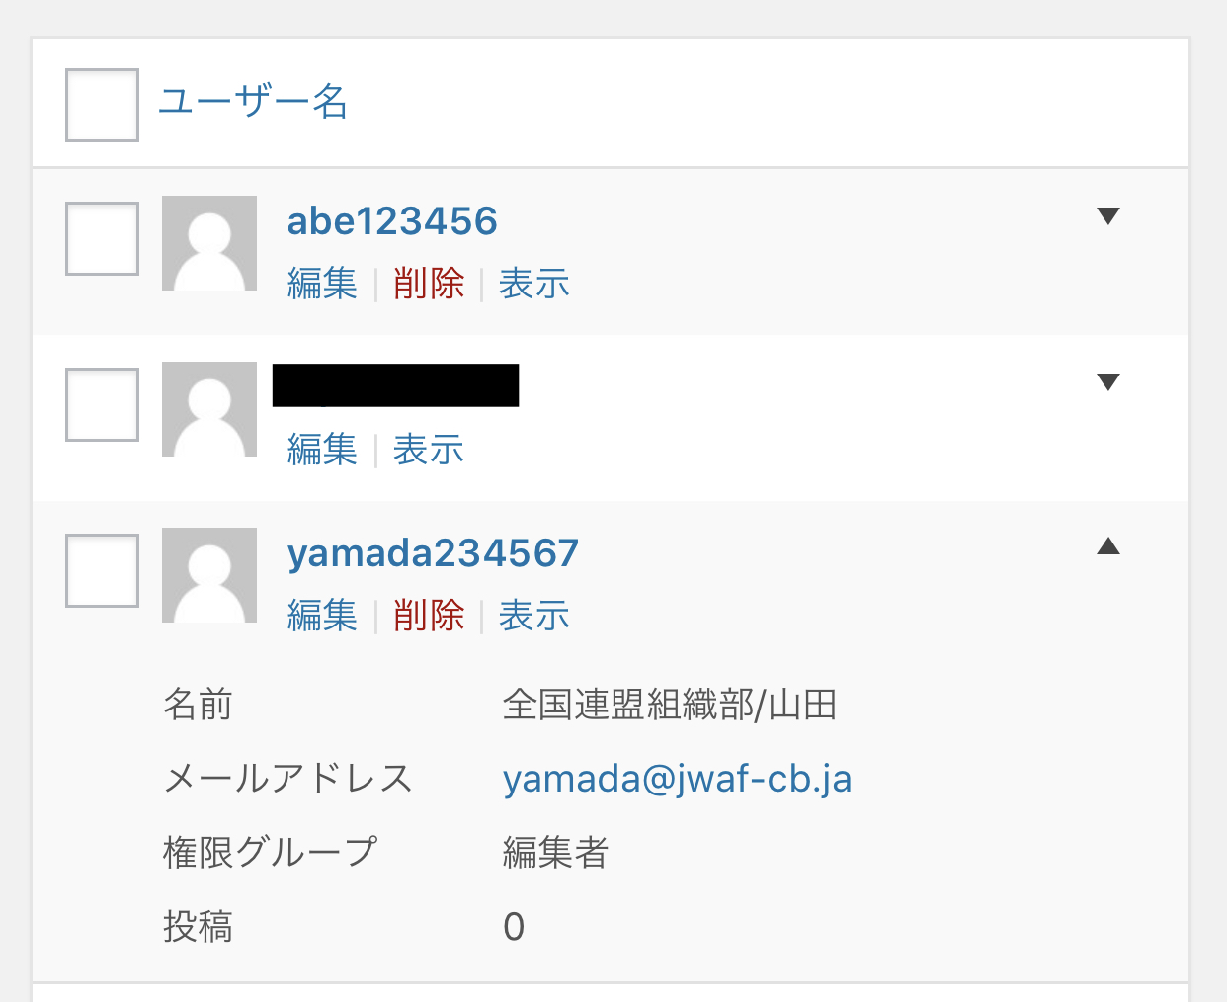Click 編集 for the redacted user

322,451
